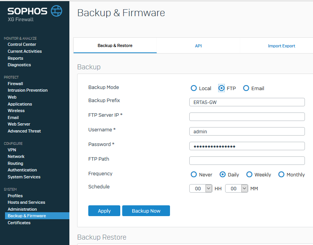
Task: Open the VPN configuration page
Action: 12,150
